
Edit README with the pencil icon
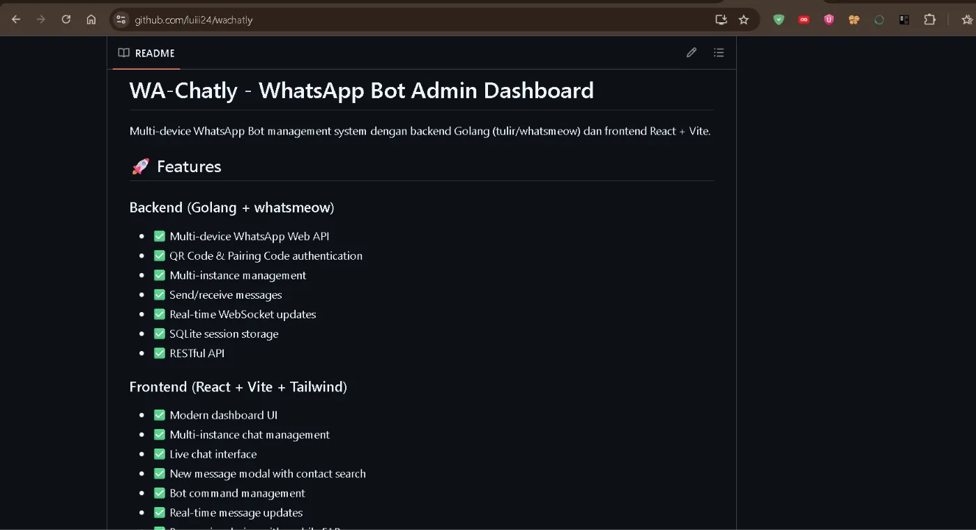[692, 53]
